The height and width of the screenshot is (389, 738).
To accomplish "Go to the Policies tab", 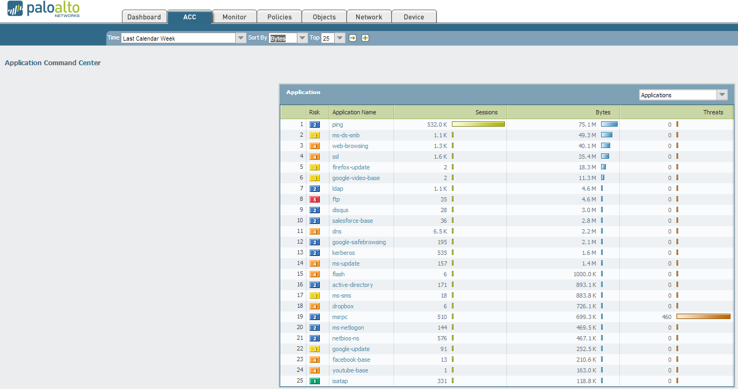I will [x=279, y=17].
